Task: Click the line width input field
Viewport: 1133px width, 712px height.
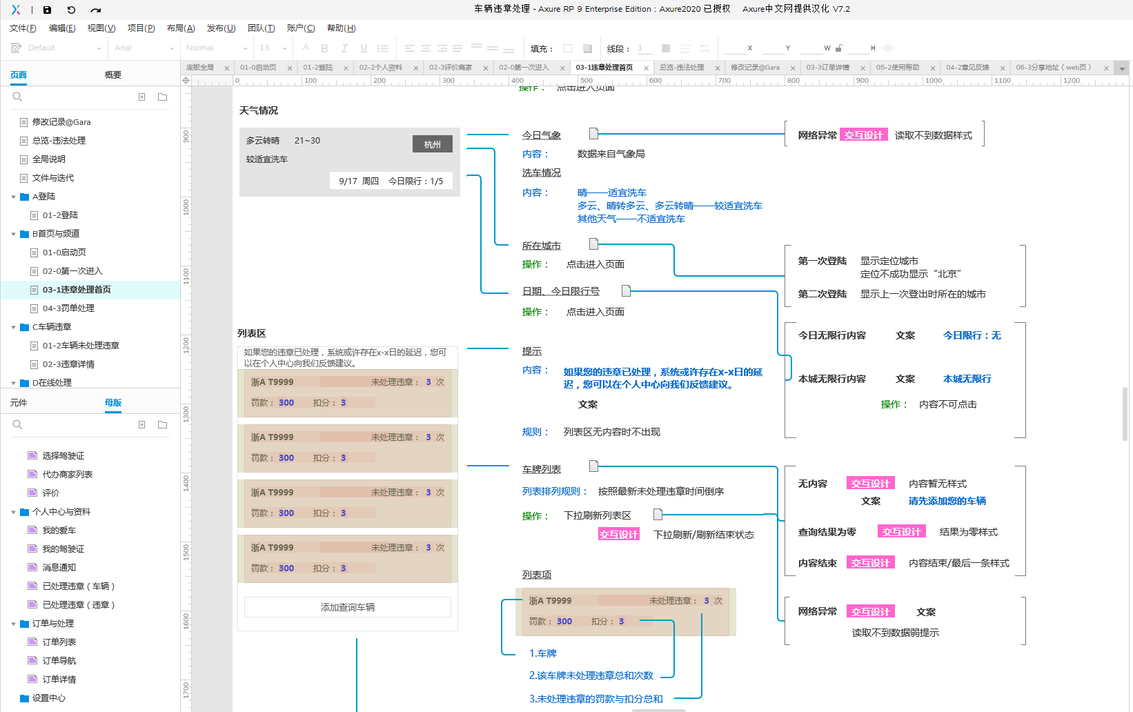Action: (643, 48)
